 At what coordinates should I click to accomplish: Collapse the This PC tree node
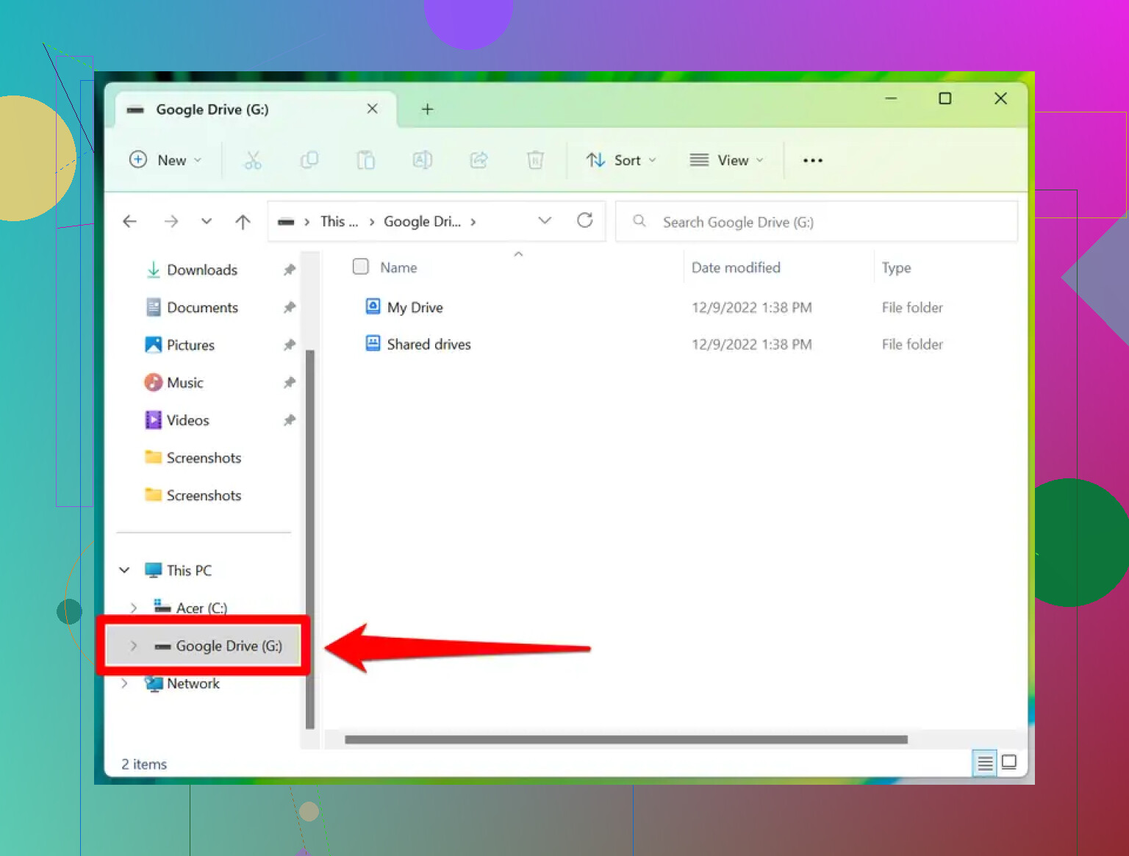(x=124, y=570)
